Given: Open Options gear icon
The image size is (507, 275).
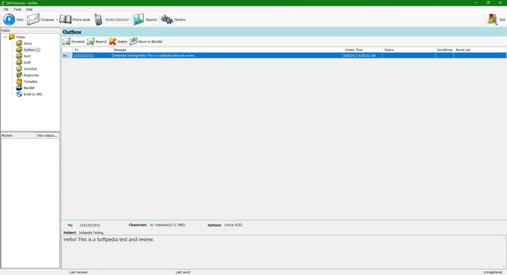Looking at the screenshot, I should tap(167, 20).
